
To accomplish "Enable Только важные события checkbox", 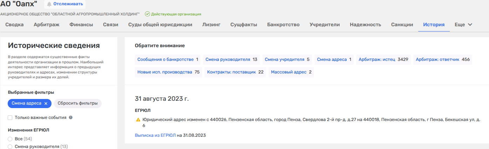I will (10, 118).
